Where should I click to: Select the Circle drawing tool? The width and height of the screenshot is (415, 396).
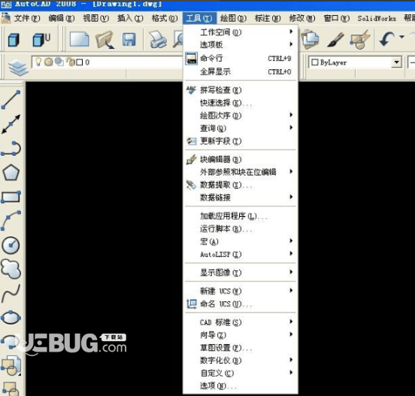tap(11, 245)
